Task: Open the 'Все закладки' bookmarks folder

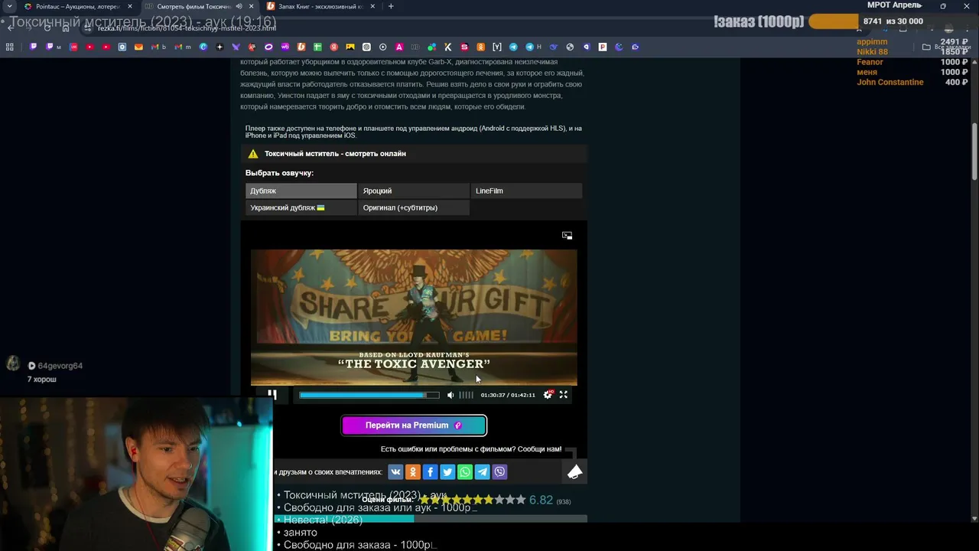Action: [x=947, y=47]
